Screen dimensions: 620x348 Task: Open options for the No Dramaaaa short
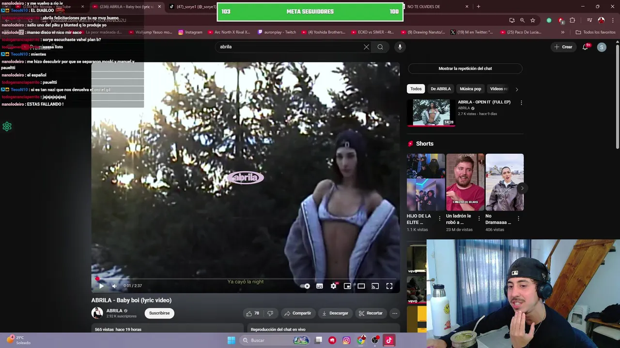pos(518,219)
